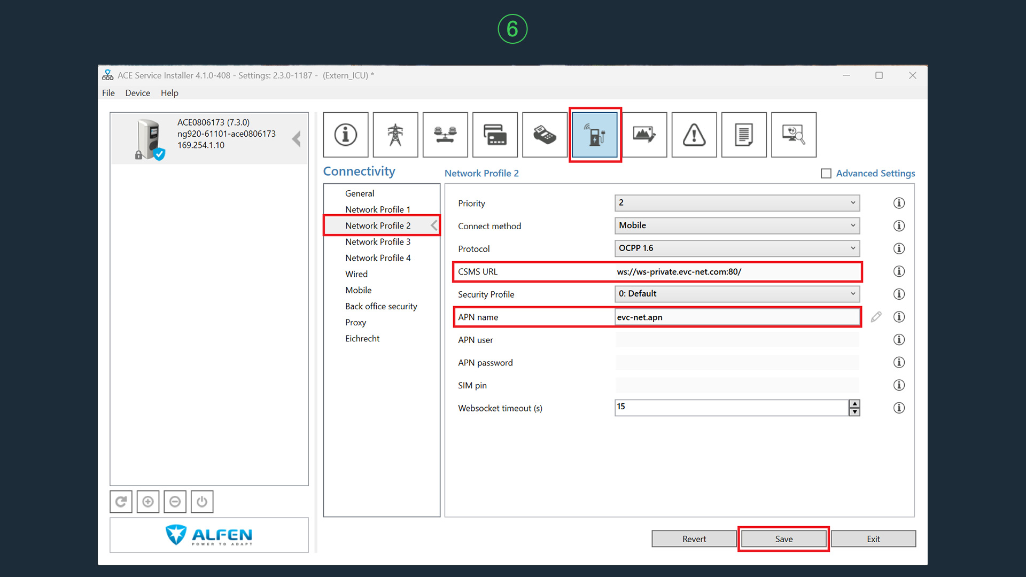
Task: Open the display image settings icon
Action: click(x=644, y=135)
